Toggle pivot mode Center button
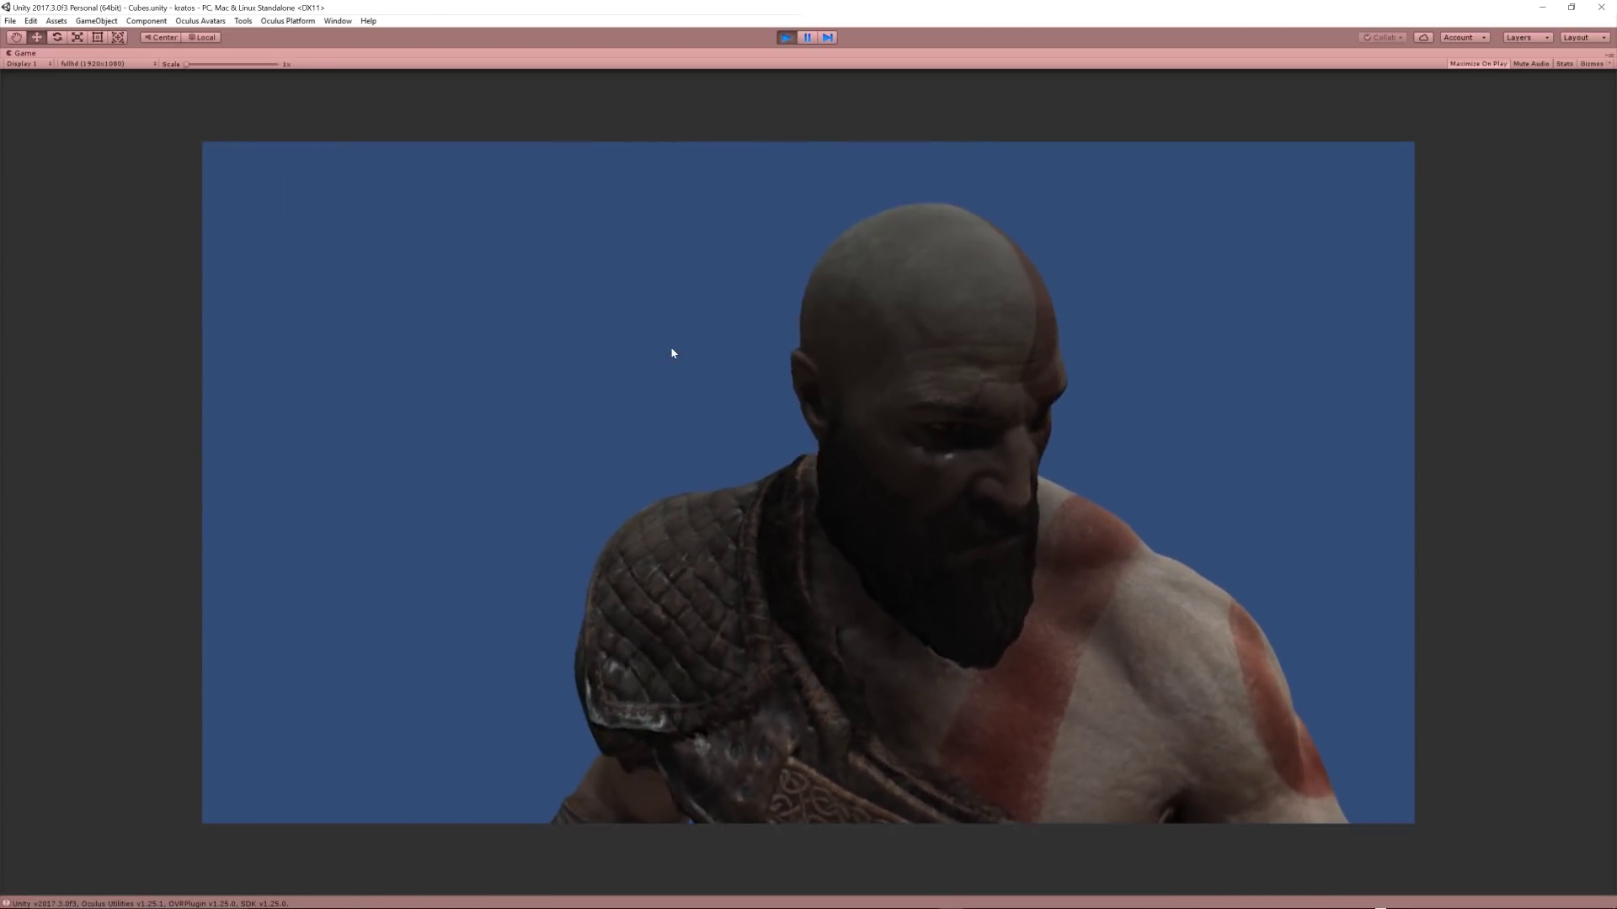 click(161, 37)
